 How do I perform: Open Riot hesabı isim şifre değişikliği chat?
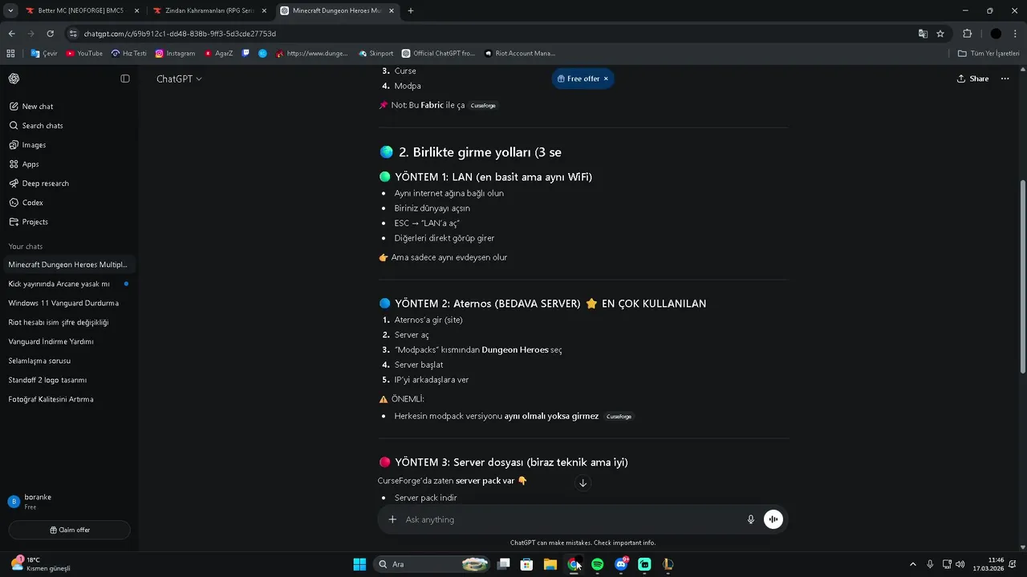[x=68, y=322]
